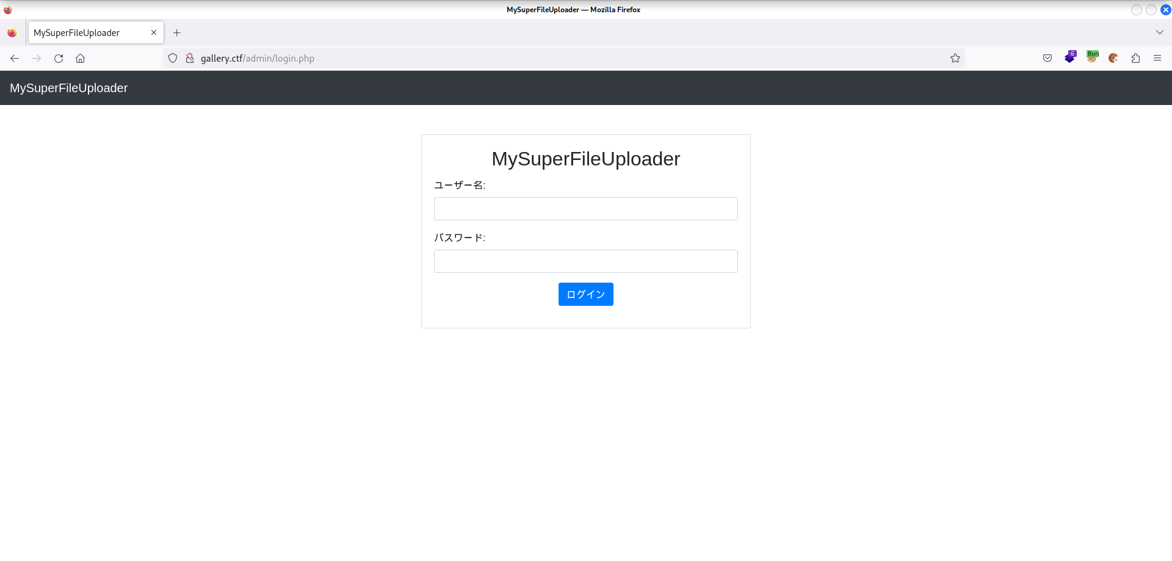Bookmark this page with the star
Viewport: 1172px width, 561px height.
point(955,59)
